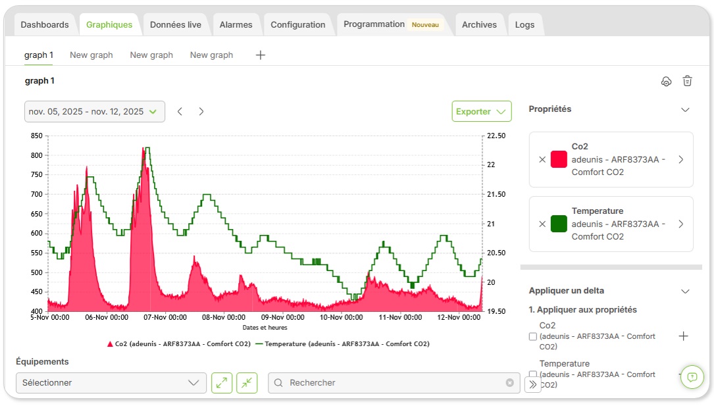Click the green expand arrows icon
This screenshot has width=714, height=406.
coord(222,383)
